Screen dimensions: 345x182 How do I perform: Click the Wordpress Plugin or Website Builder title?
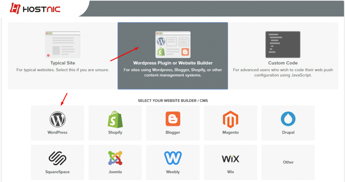coord(173,63)
